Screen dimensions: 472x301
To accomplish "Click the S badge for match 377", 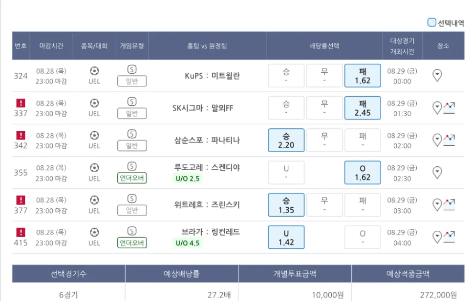I will [x=132, y=199].
